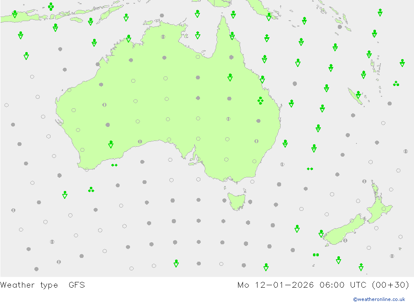Click the green shower symbol in southwest Western Australia
This screenshot has height=303, width=414.
coord(111,144)
